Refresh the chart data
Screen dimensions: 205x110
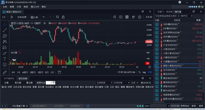(133, 17)
